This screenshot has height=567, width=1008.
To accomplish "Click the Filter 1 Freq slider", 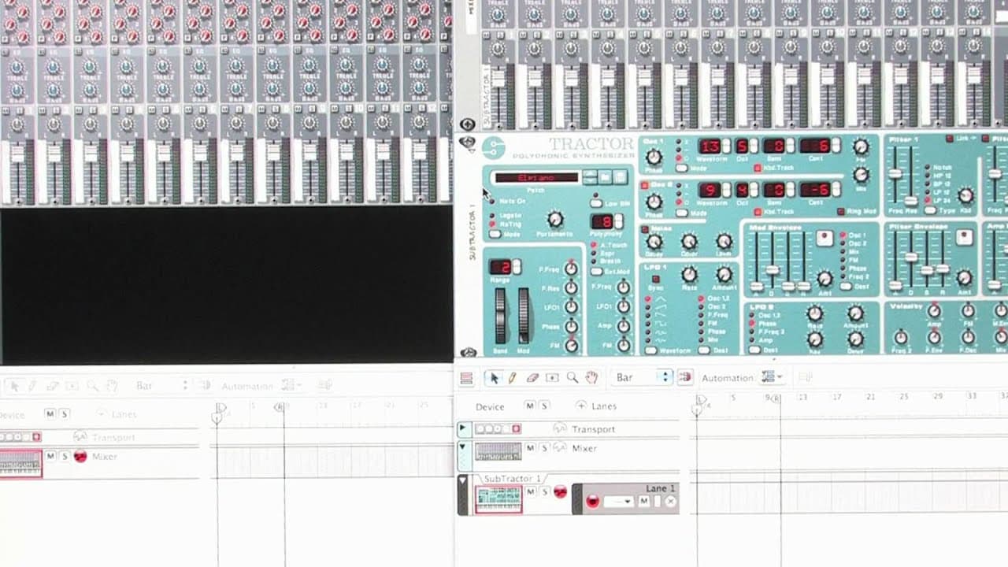I will [895, 175].
